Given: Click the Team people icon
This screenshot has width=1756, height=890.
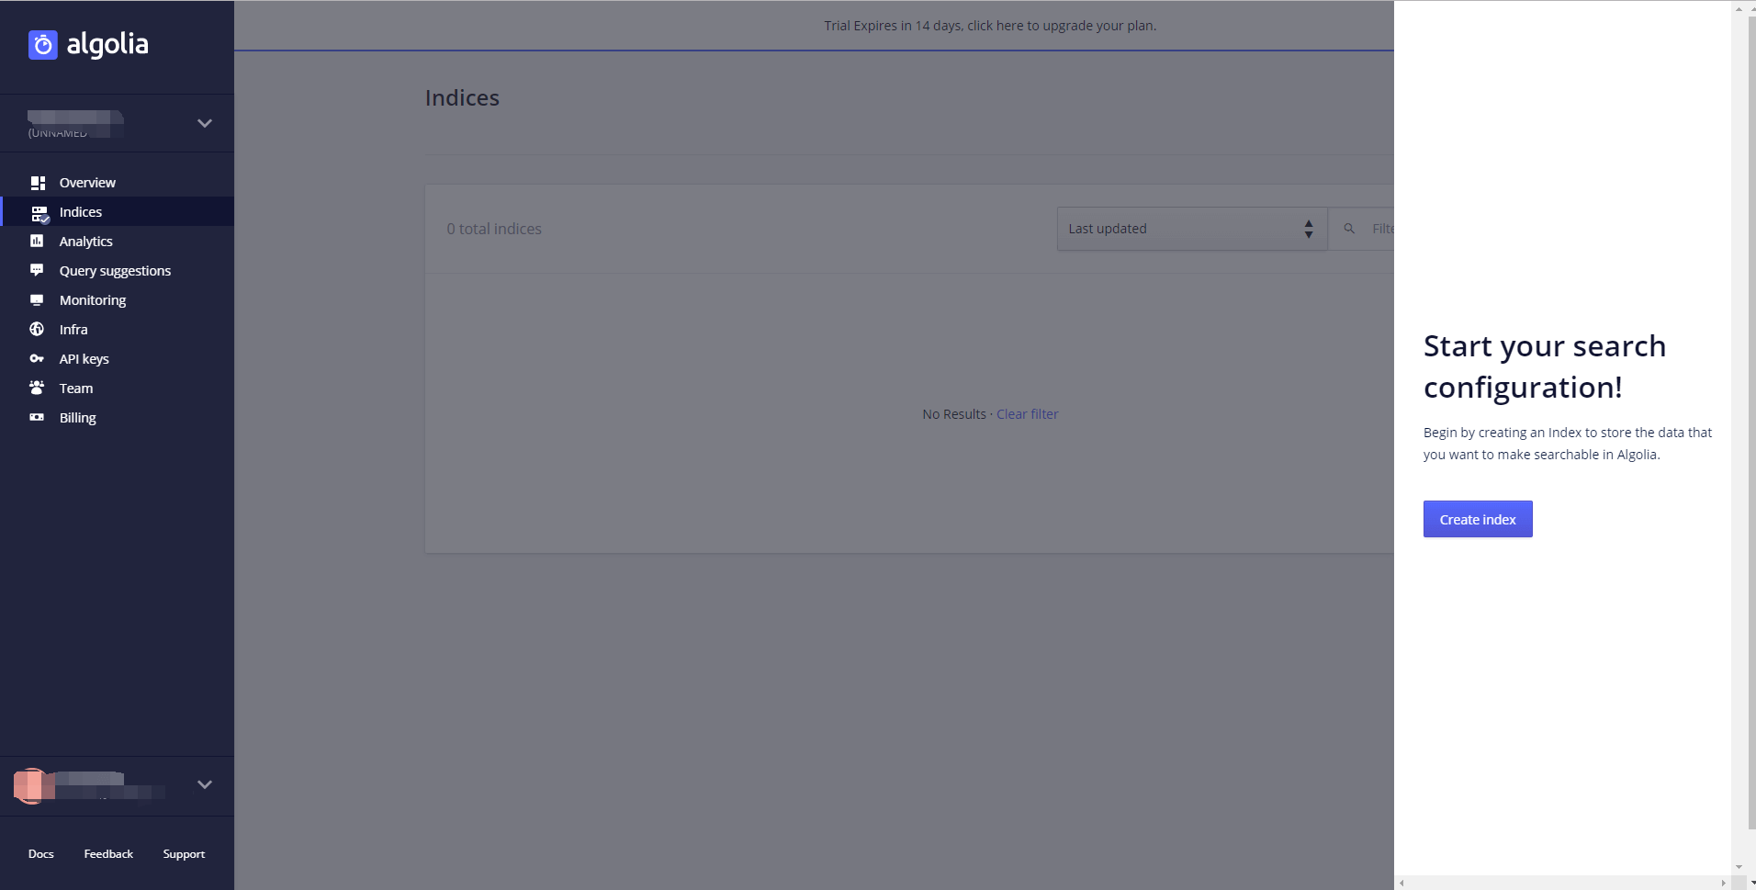Looking at the screenshot, I should [x=37, y=389].
